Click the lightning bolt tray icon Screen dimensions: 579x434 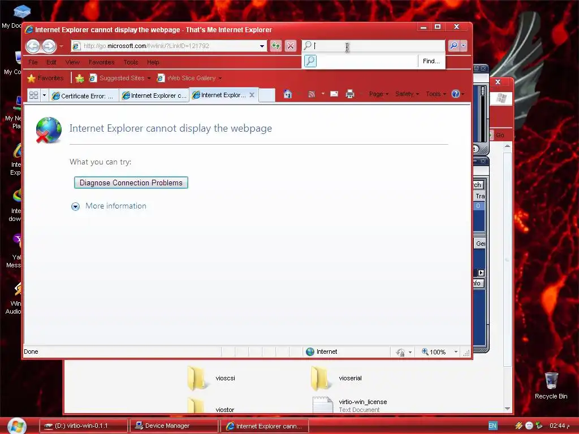(519, 426)
